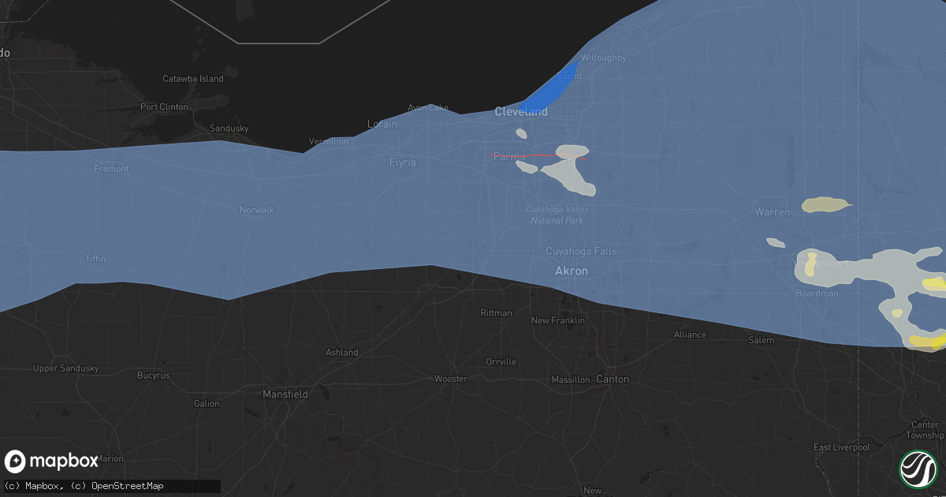Click the Akron city label
The image size is (946, 497).
(572, 271)
